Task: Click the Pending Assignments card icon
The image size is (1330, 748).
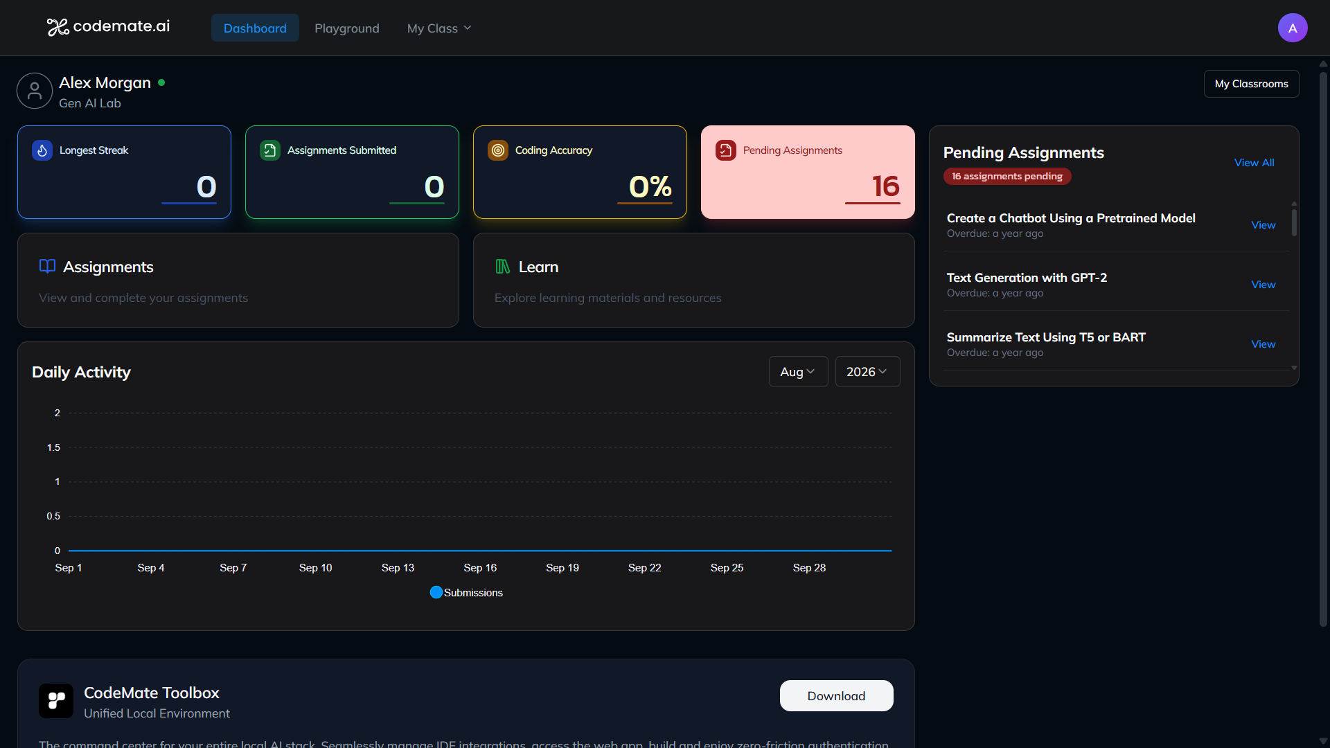Action: click(x=726, y=150)
